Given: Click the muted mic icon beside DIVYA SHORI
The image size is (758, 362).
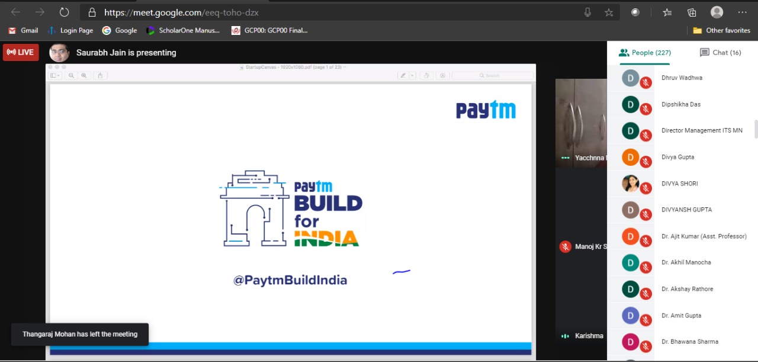Looking at the screenshot, I should [x=645, y=188].
